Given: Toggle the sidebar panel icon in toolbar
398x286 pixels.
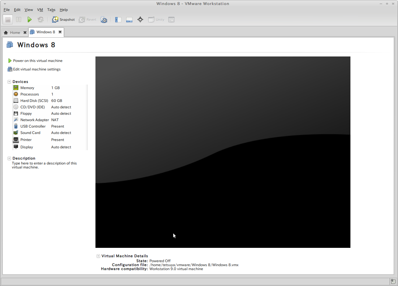Looking at the screenshot, I should click(118, 20).
